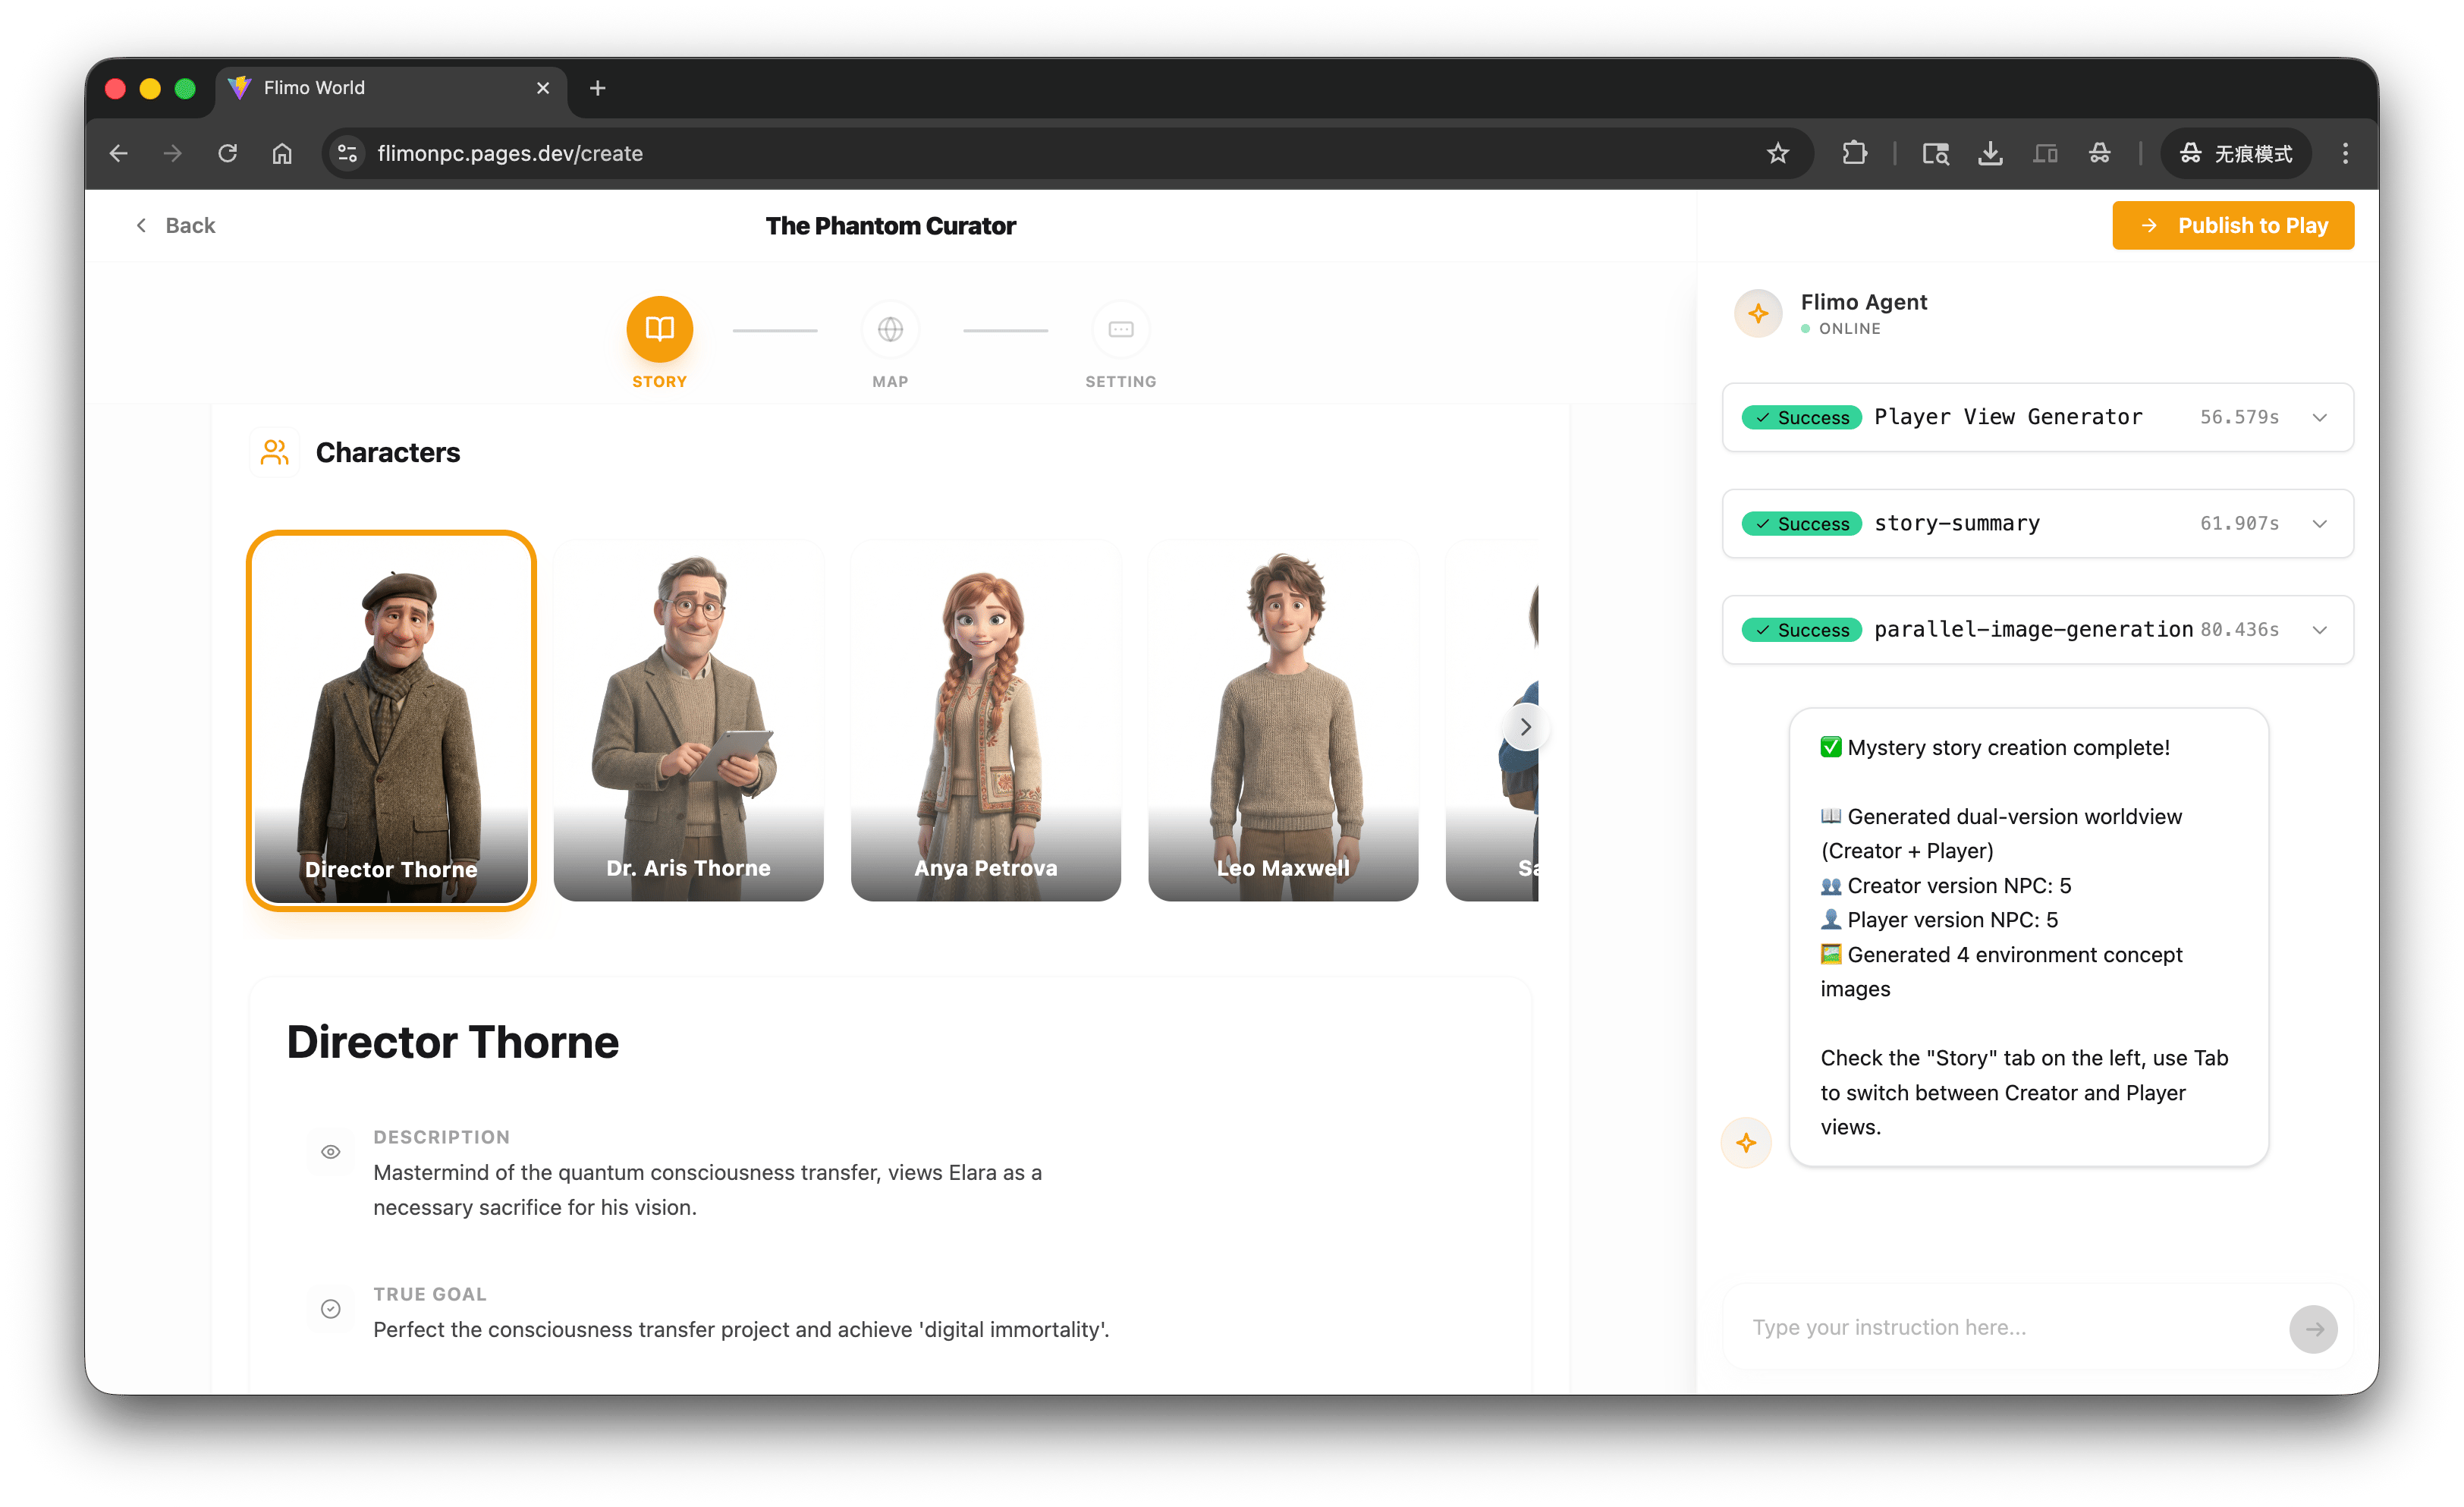Click the Flimo Agent sparkle avatar
The height and width of the screenshot is (1507, 2464).
(x=1757, y=314)
